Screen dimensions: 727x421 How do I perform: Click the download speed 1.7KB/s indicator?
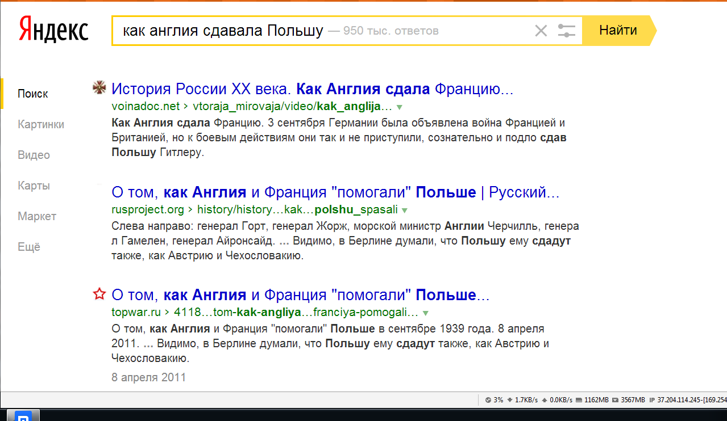click(522, 400)
